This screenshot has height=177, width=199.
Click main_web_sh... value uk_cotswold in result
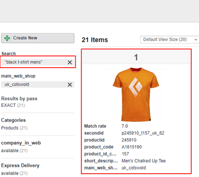click(134, 168)
